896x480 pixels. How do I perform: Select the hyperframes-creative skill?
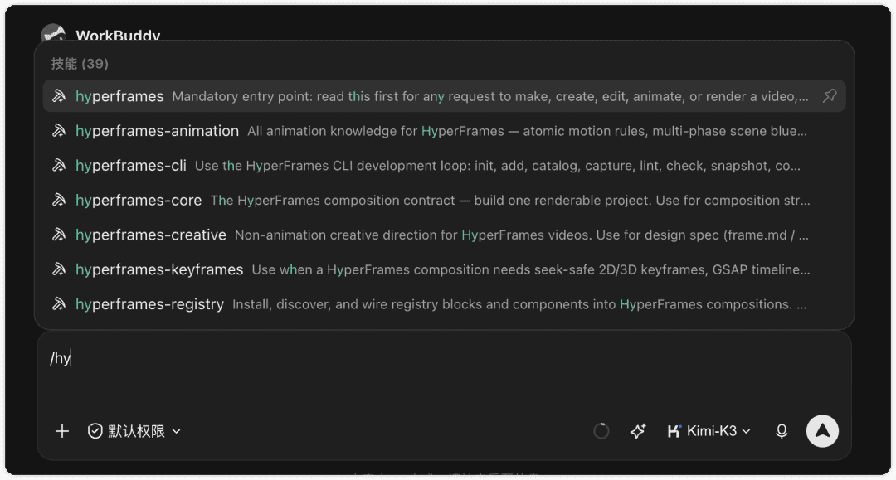pyautogui.click(x=444, y=235)
